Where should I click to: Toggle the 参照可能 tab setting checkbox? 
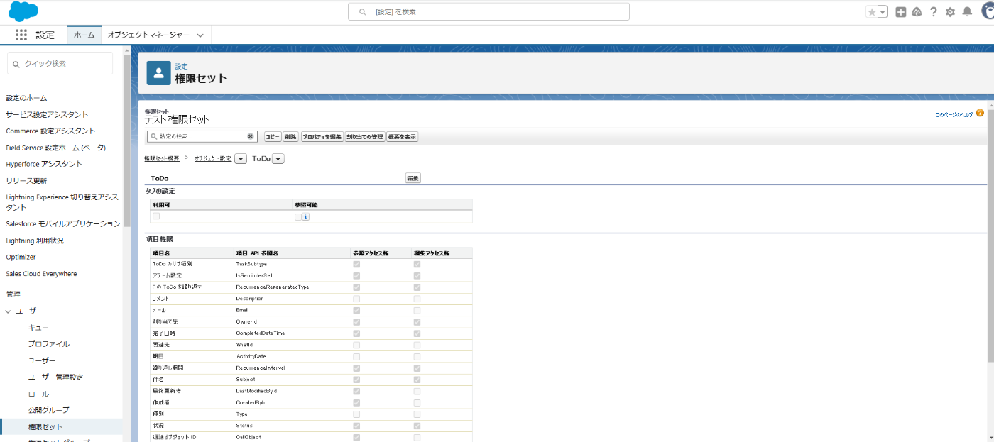(x=298, y=217)
